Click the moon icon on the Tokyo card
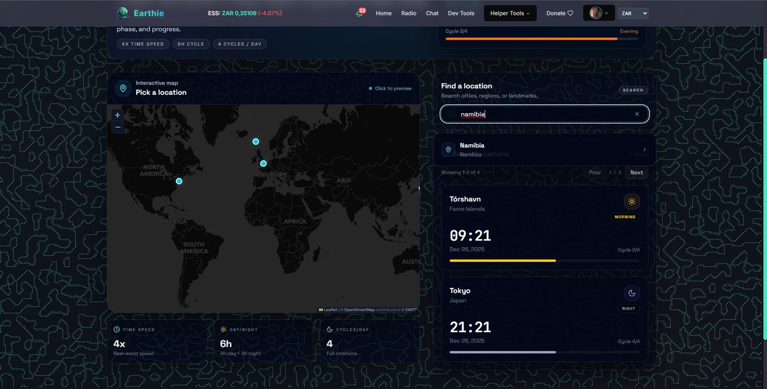Viewport: 767px width, 389px height. (631, 293)
